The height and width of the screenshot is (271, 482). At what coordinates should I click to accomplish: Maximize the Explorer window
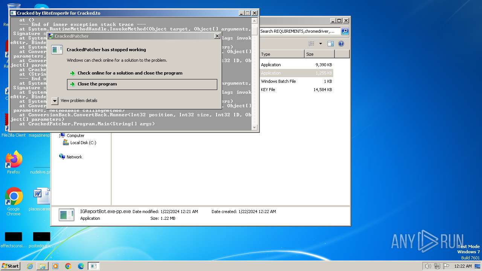pos(339,21)
